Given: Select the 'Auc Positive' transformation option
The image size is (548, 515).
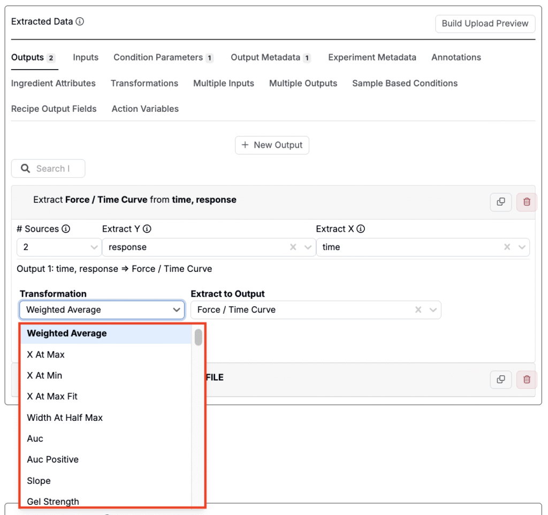Looking at the screenshot, I should tap(52, 459).
